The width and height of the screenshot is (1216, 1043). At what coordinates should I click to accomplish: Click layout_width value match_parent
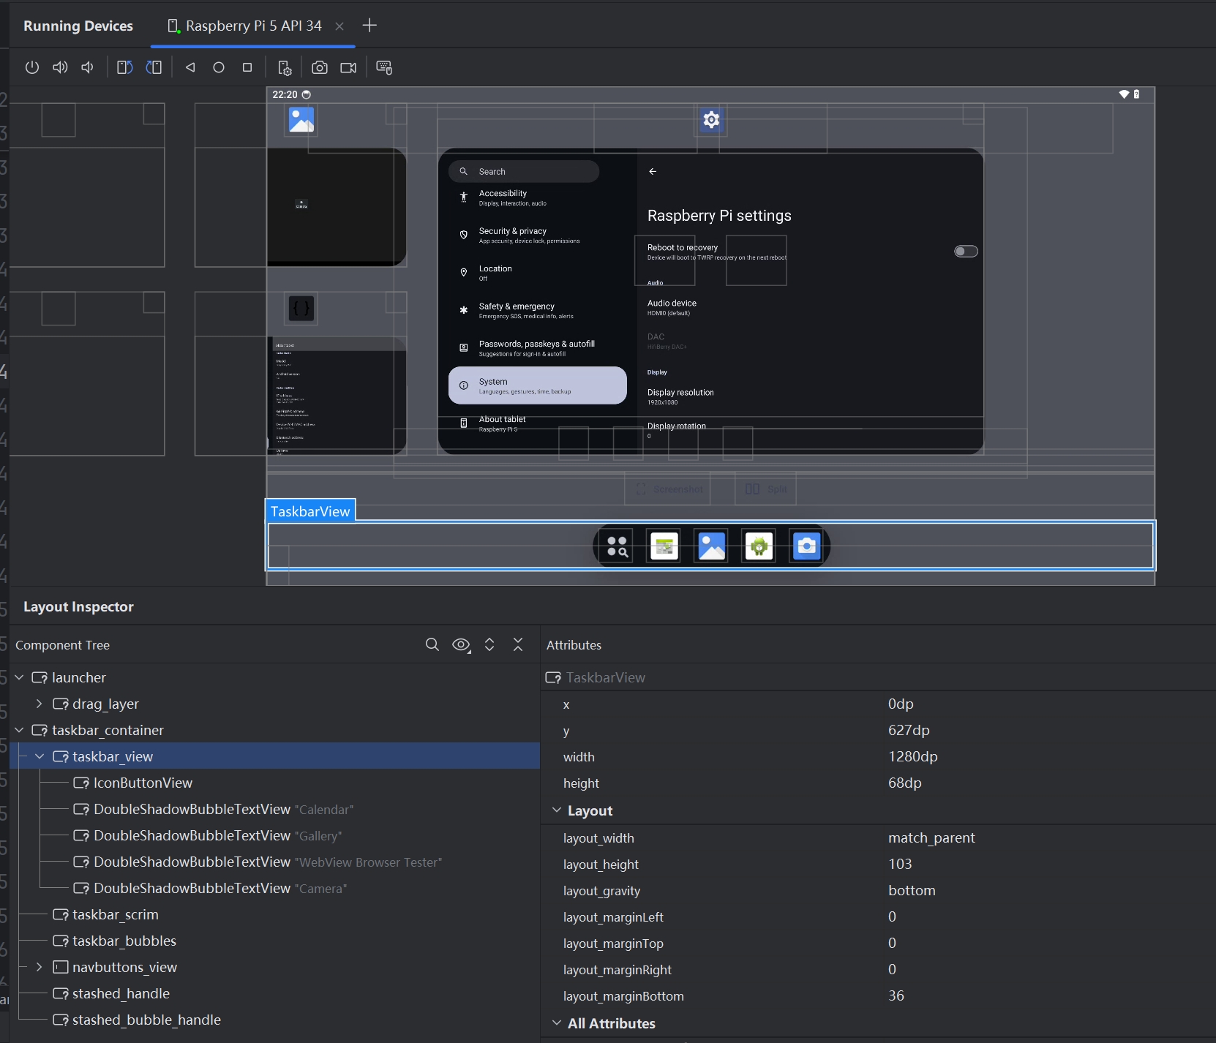[x=931, y=837]
